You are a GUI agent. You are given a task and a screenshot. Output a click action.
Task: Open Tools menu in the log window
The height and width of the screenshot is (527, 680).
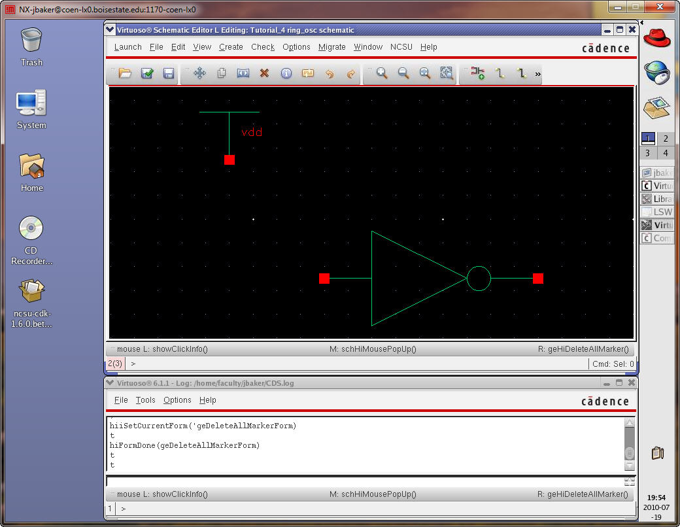(145, 400)
